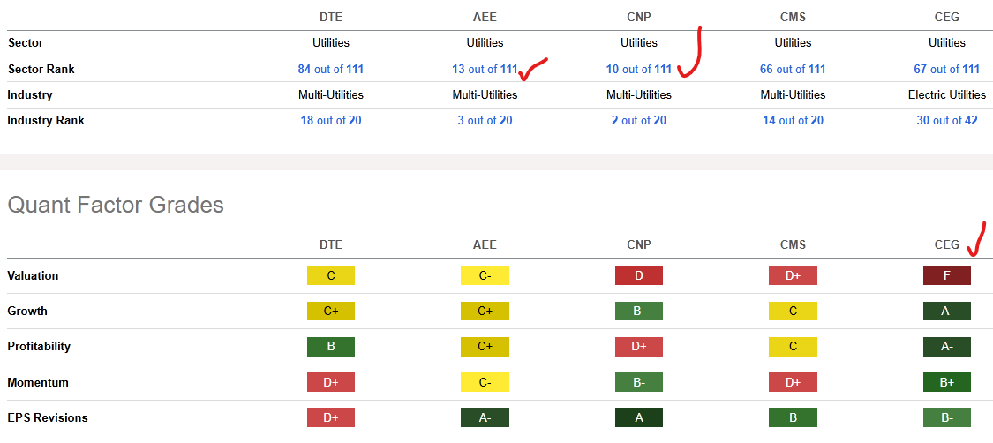This screenshot has width=993, height=443.
Task: Click AEE ticker header in the sector ranking table
Action: tap(485, 17)
